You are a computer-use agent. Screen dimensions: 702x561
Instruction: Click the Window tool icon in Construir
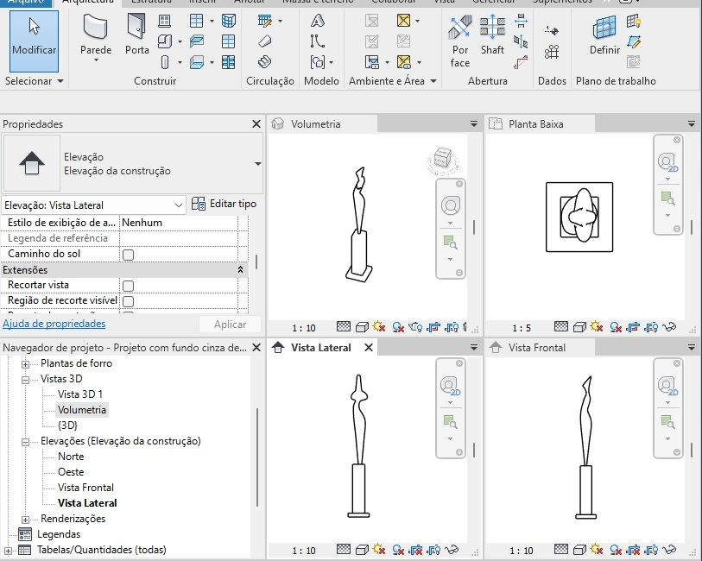click(x=164, y=21)
